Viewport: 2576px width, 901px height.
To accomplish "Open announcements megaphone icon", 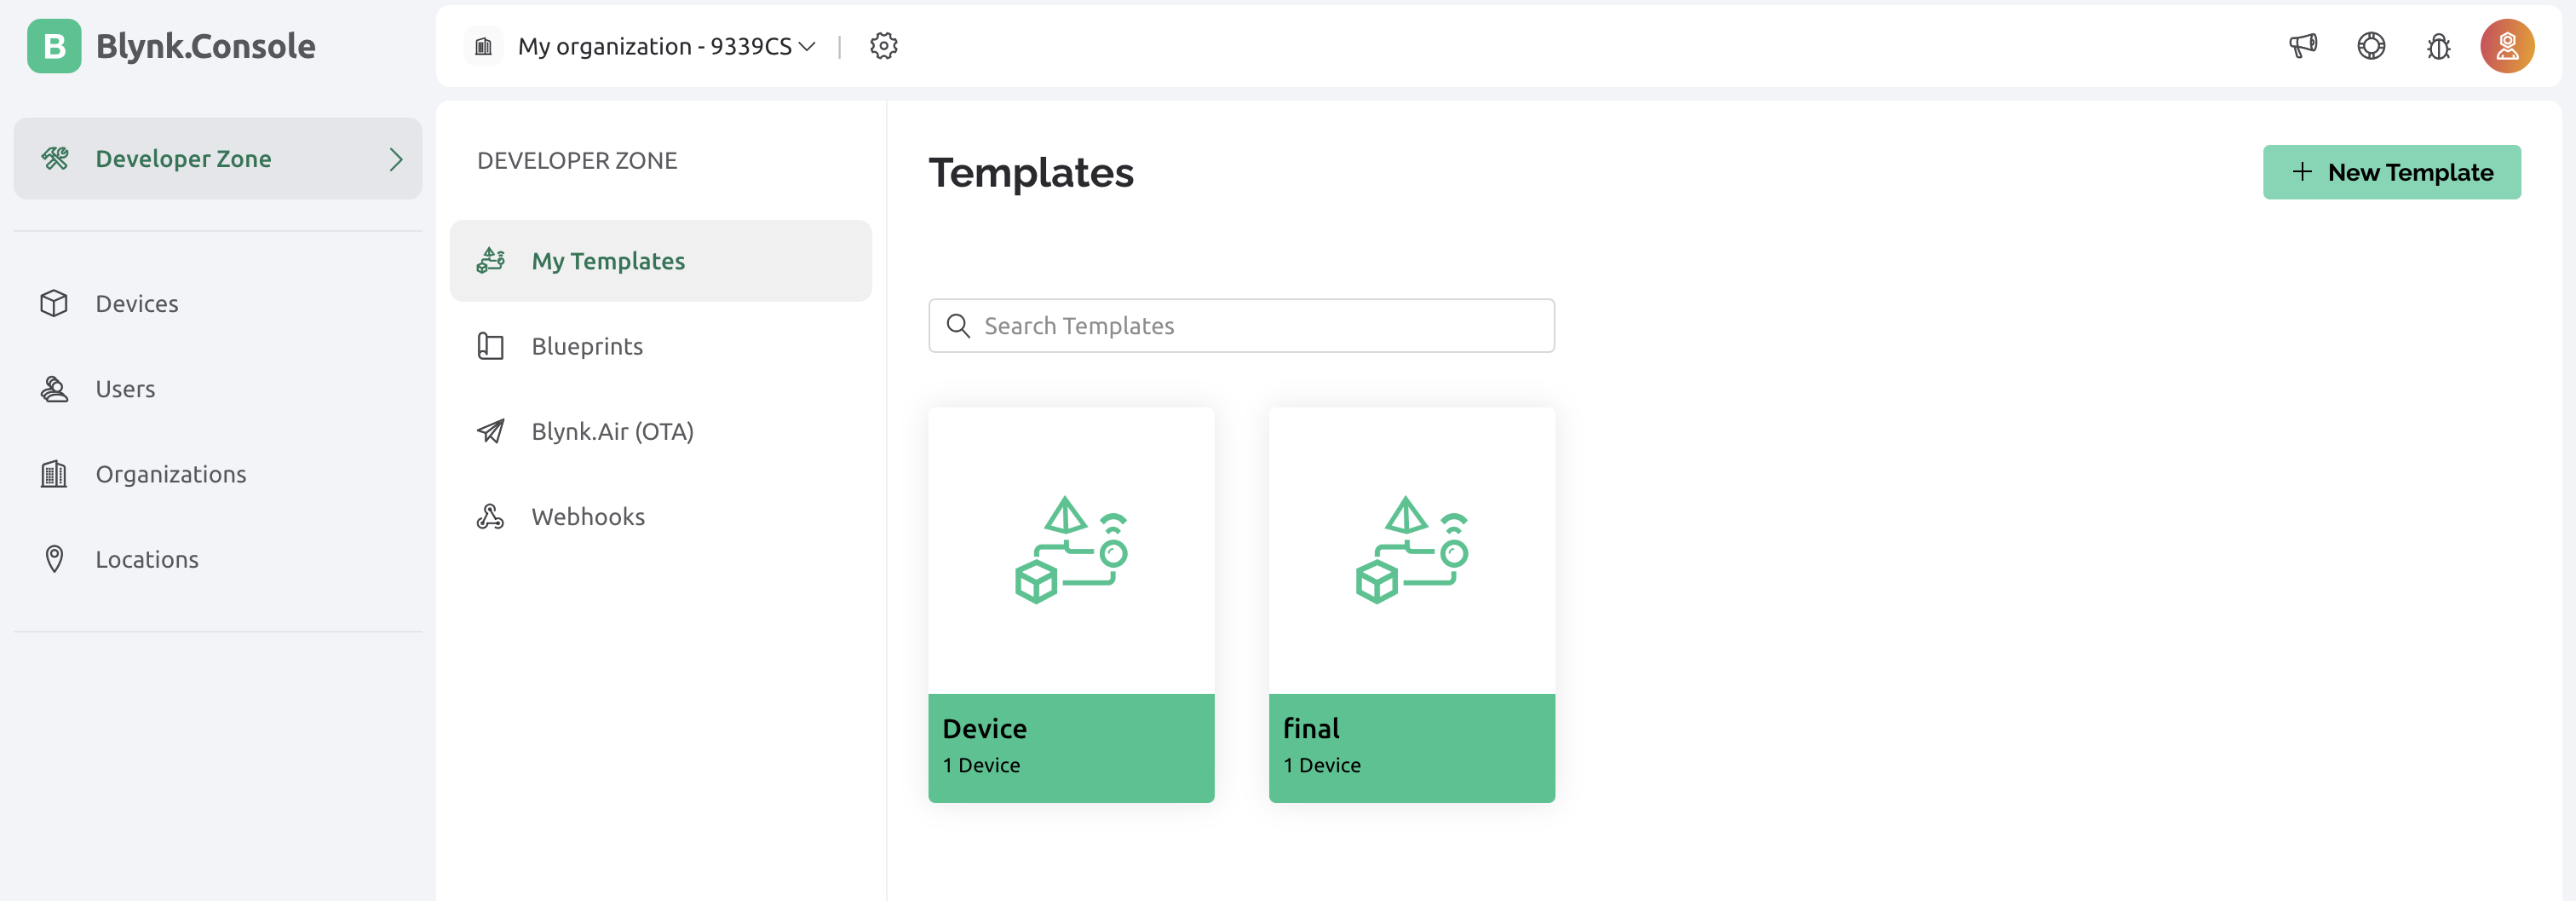I will [2303, 46].
